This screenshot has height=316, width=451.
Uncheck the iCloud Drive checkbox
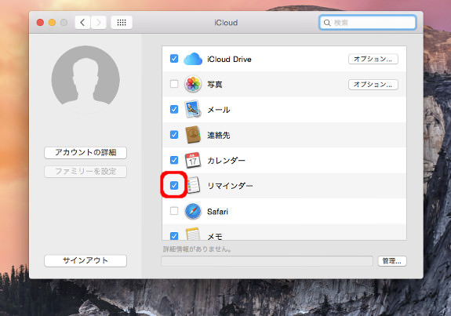(174, 59)
